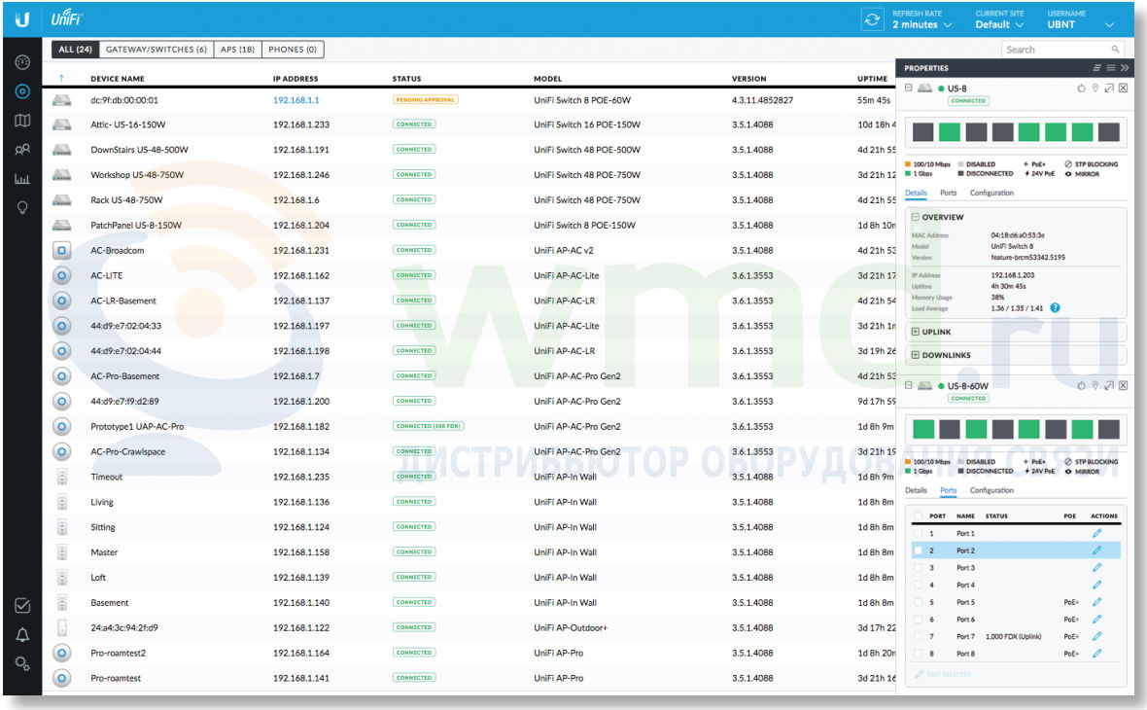
Task: Tick checkbox for Port 4
Action: 918,585
